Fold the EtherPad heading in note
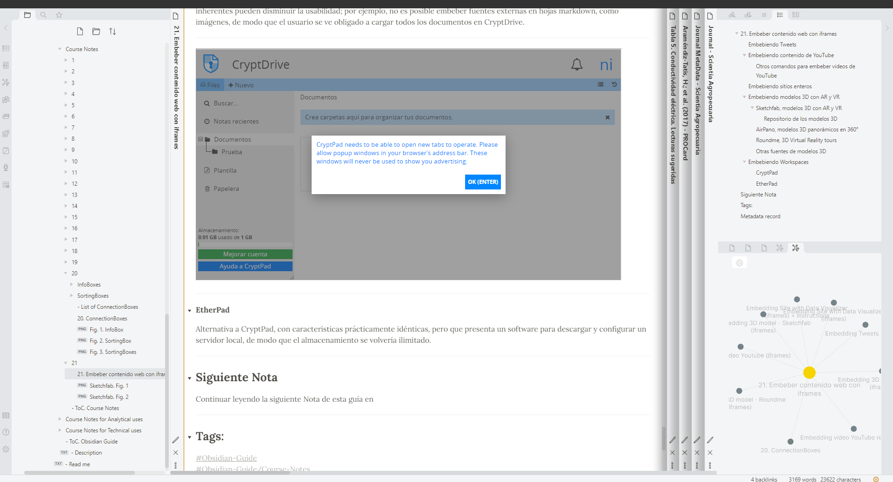 190,311
